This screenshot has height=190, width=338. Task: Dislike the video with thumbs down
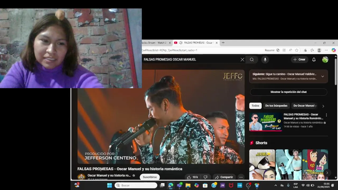coord(205,177)
